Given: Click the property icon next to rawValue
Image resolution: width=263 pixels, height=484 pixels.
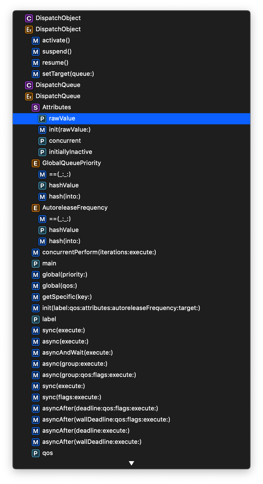Looking at the screenshot, I should (42, 119).
